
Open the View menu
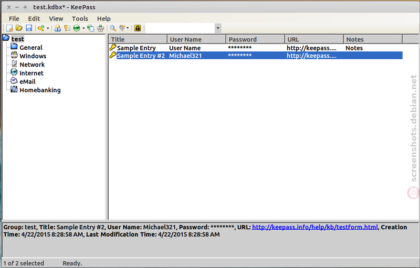tap(56, 19)
